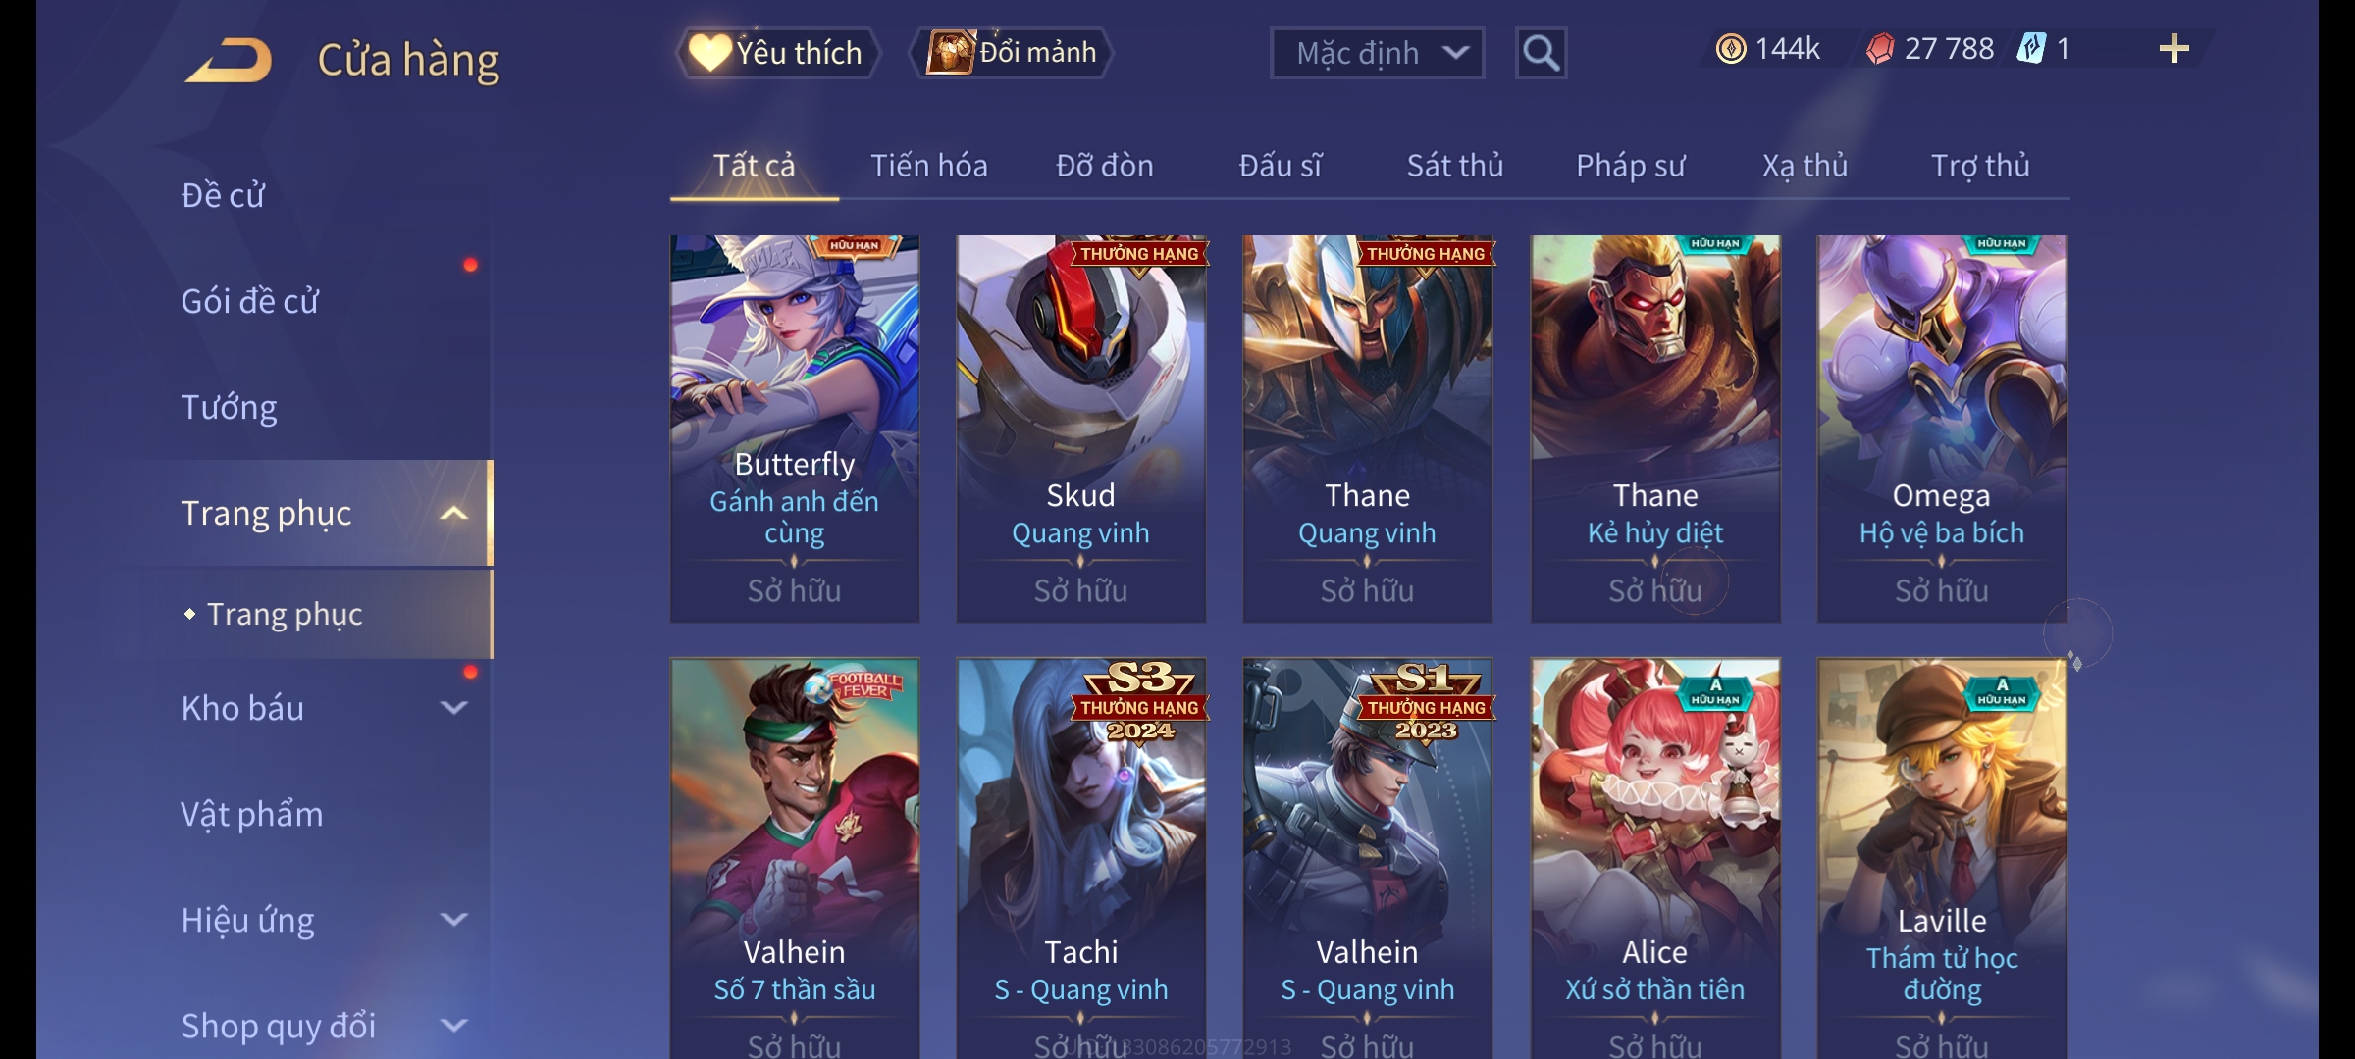Open the search magnifier icon

(x=1541, y=53)
